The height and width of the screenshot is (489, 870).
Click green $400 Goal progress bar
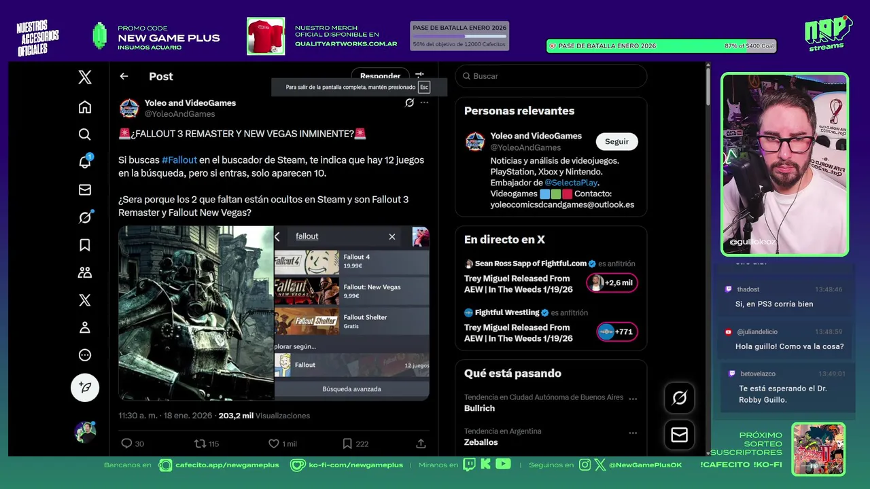pos(661,46)
